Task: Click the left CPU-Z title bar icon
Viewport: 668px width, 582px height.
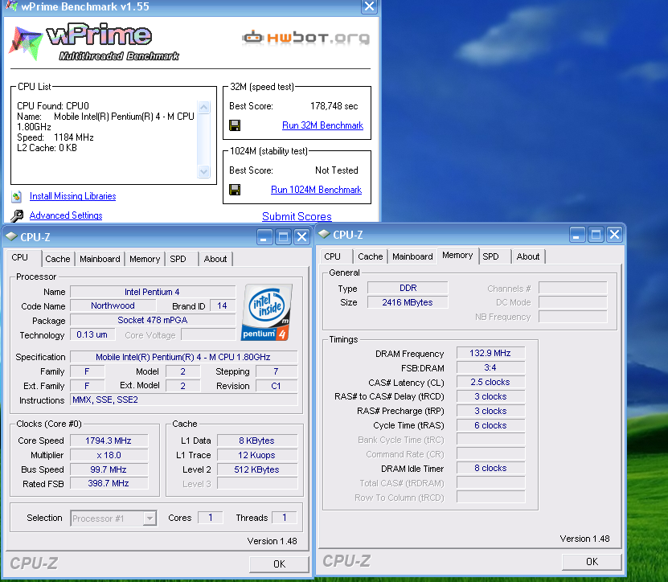Action: coord(11,236)
